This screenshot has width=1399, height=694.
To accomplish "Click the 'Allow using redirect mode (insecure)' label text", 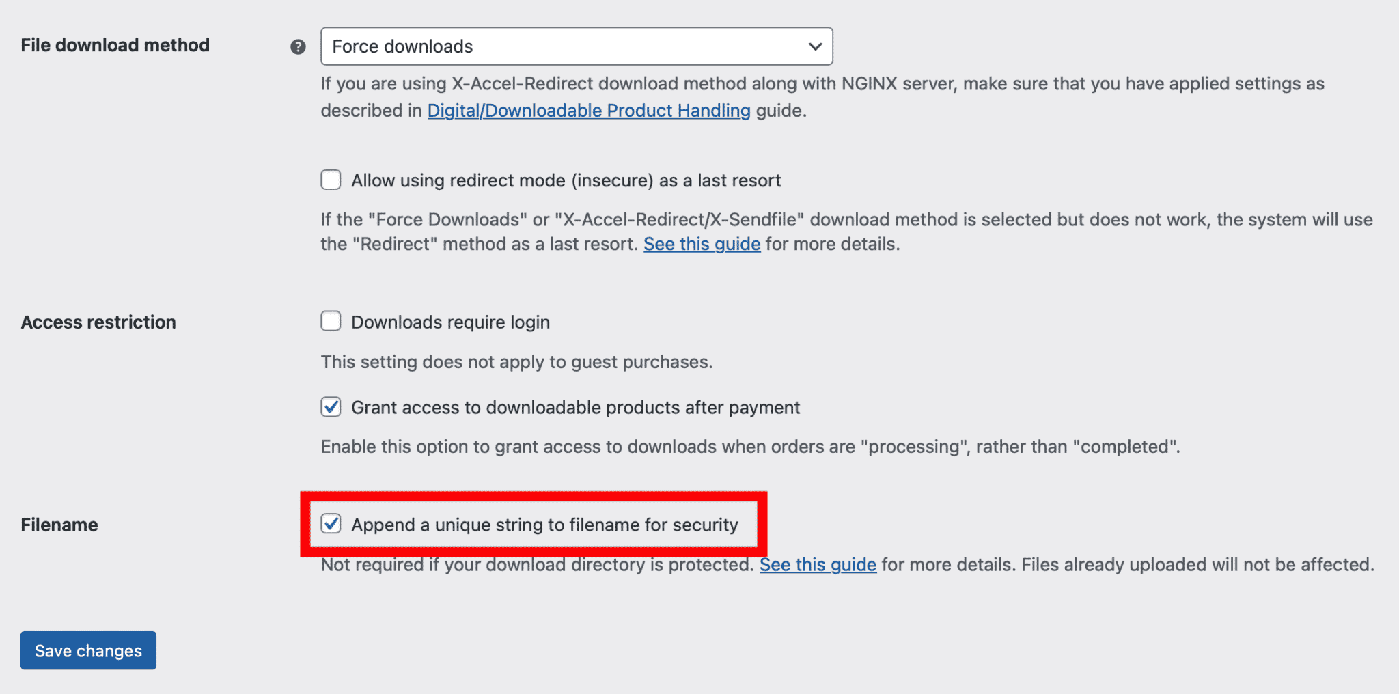I will (x=566, y=180).
